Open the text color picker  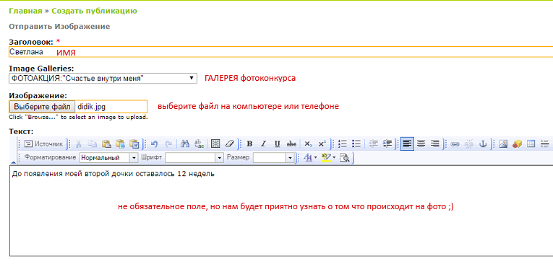tap(311, 158)
